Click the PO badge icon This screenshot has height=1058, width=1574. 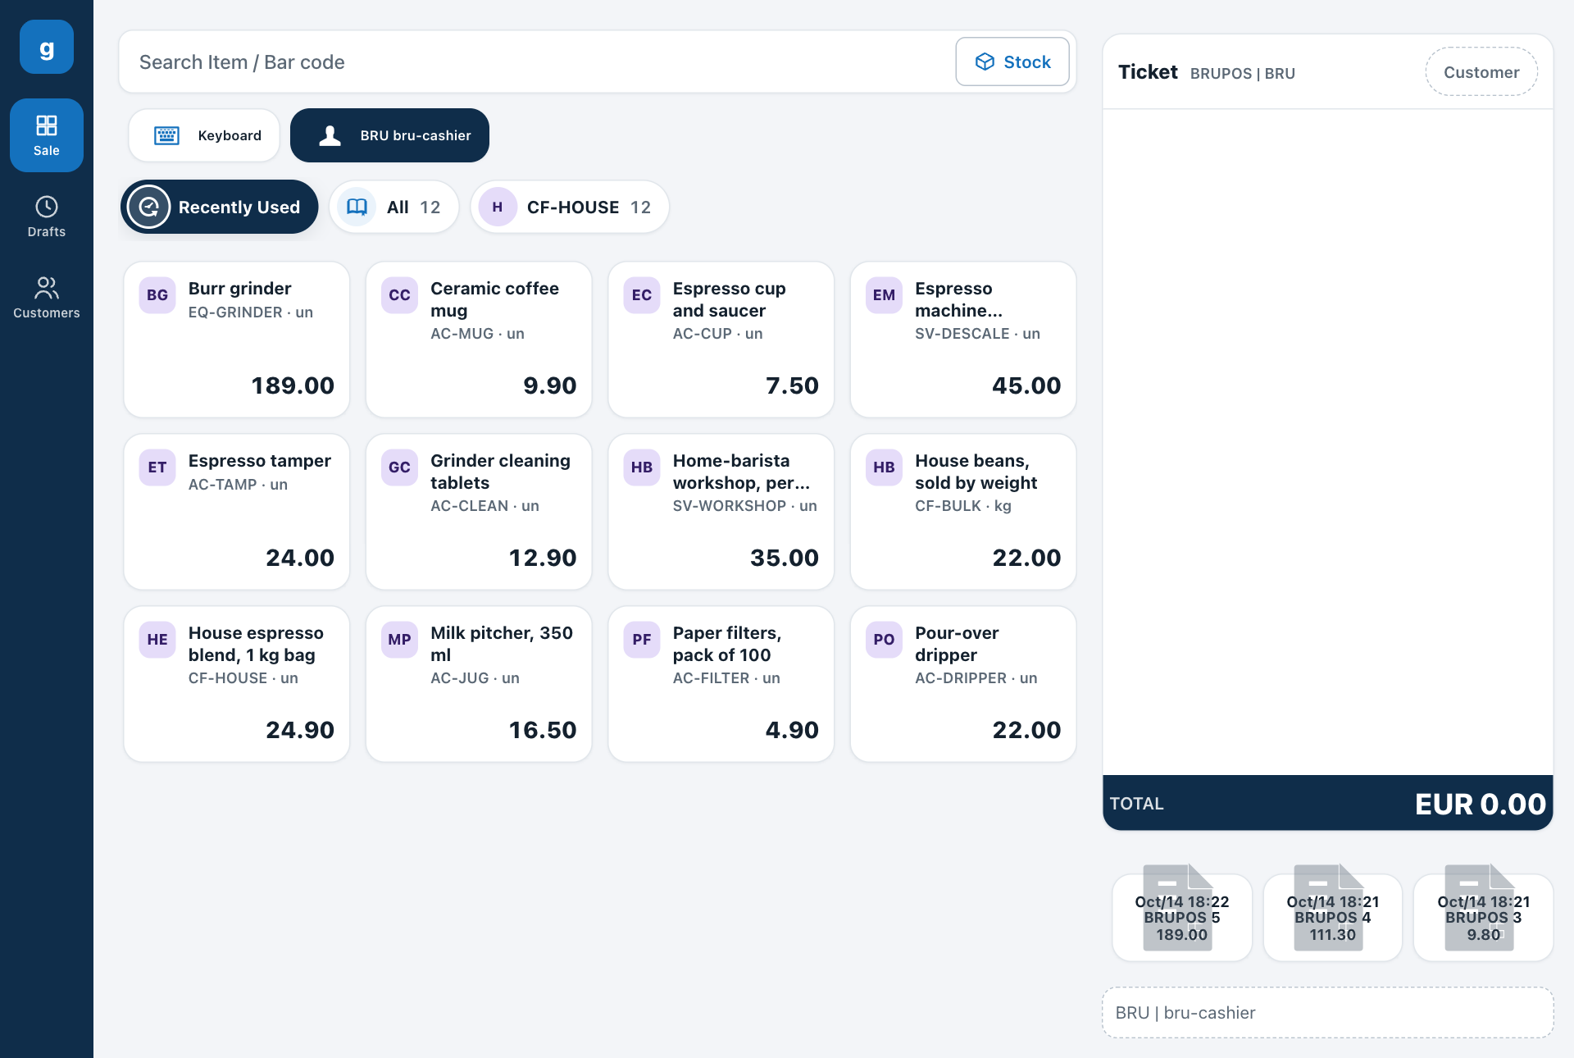click(884, 640)
